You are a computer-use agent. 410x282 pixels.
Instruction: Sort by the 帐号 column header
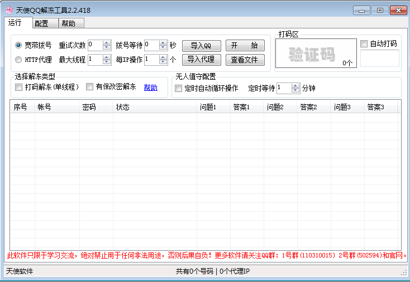pyautogui.click(x=57, y=107)
